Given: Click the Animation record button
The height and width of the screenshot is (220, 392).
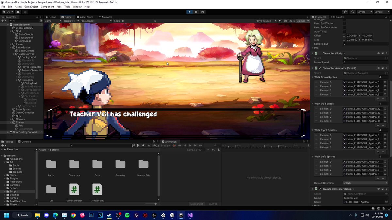Looking at the screenshot, I should pyautogui.click(x=174, y=145).
